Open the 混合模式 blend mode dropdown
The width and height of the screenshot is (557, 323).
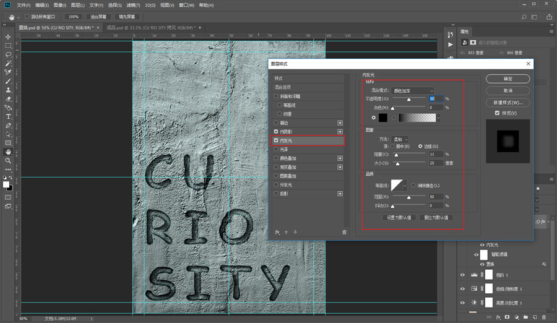413,91
